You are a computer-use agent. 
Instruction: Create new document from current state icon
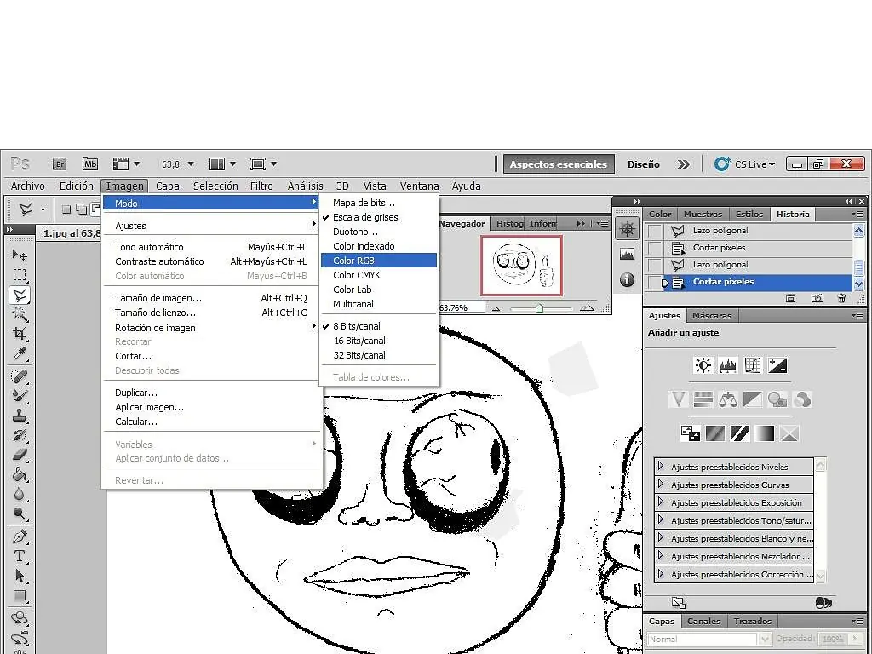point(790,299)
